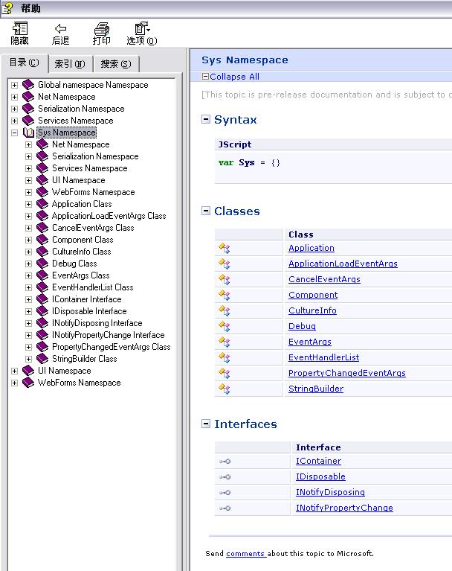Expand the CultureInfo Class tree node
Screen dimensions: 452x571
pyautogui.click(x=29, y=252)
